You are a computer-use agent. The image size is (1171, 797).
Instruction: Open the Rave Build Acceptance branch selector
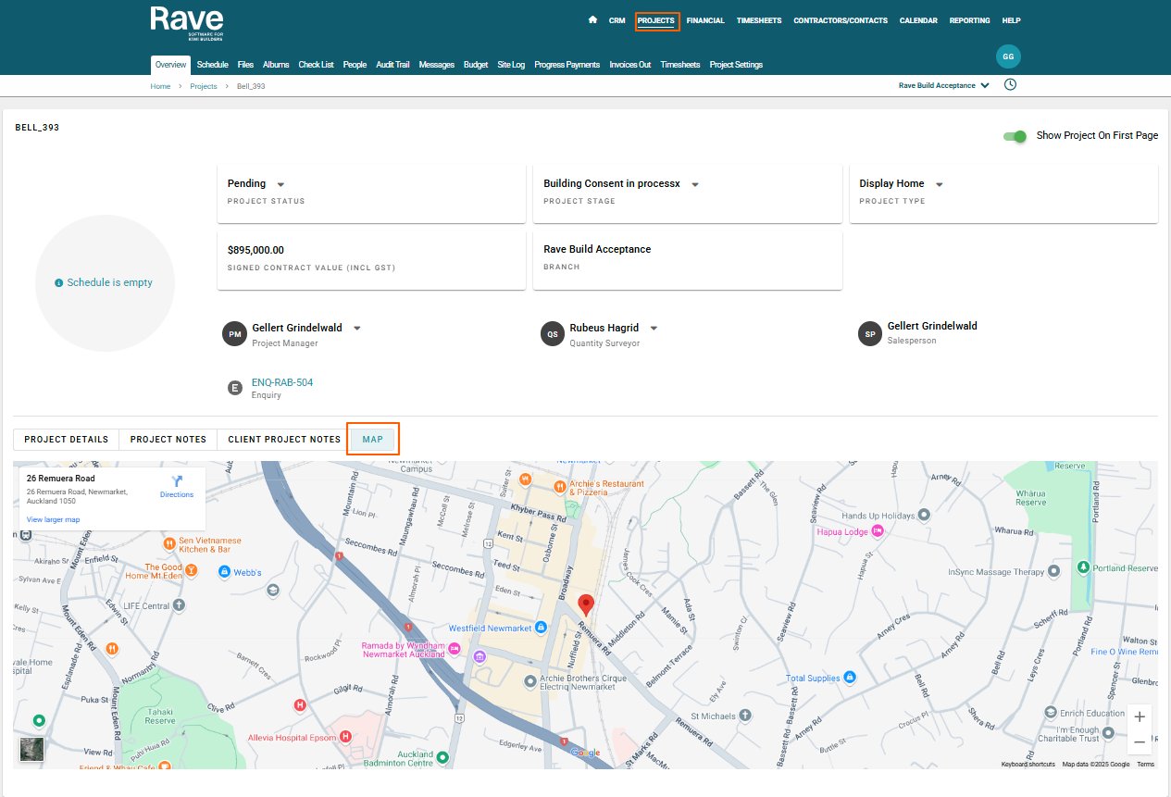pos(944,85)
